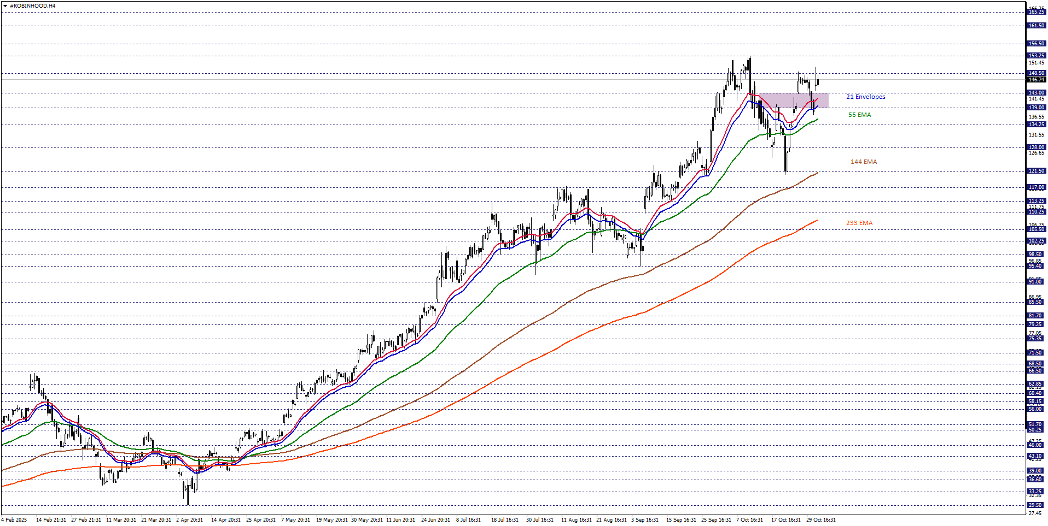Click the 29.50 price level tag
This screenshot has width=1048, height=526.
pyautogui.click(x=1035, y=505)
